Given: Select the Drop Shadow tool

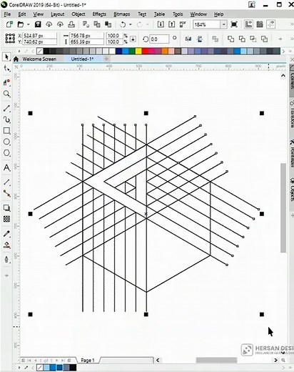Looking at the screenshot, I should [x=6, y=207].
